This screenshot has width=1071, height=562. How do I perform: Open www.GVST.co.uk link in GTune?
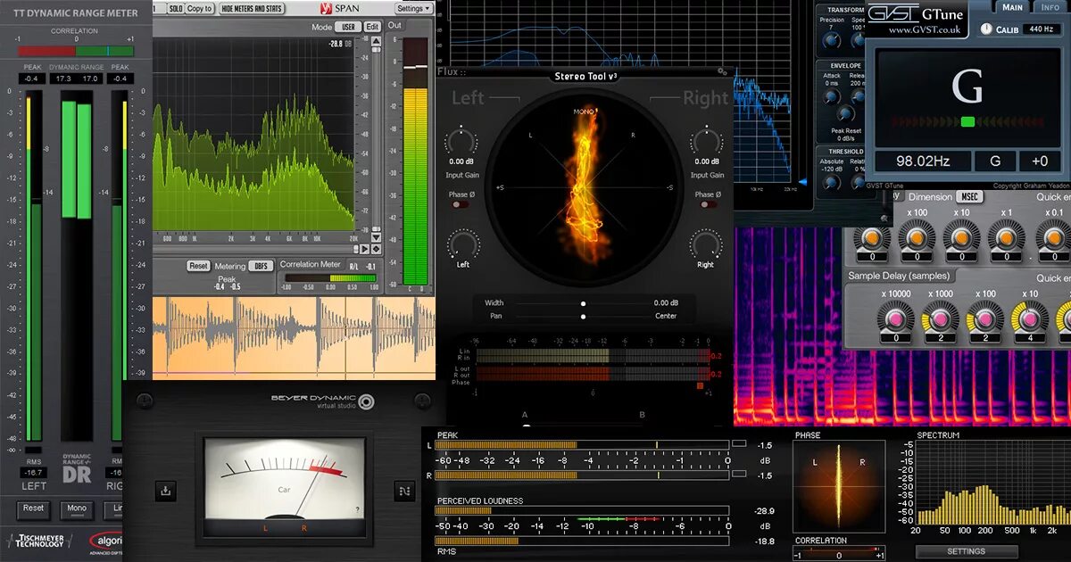click(x=923, y=29)
